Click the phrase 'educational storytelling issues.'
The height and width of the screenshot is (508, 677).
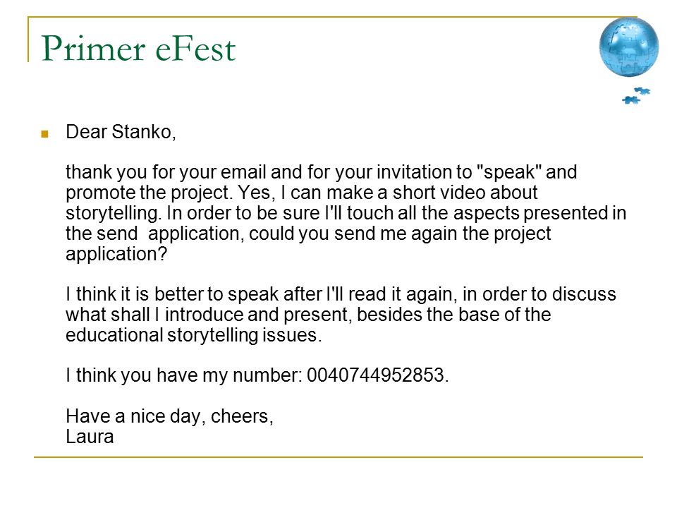coord(194,335)
